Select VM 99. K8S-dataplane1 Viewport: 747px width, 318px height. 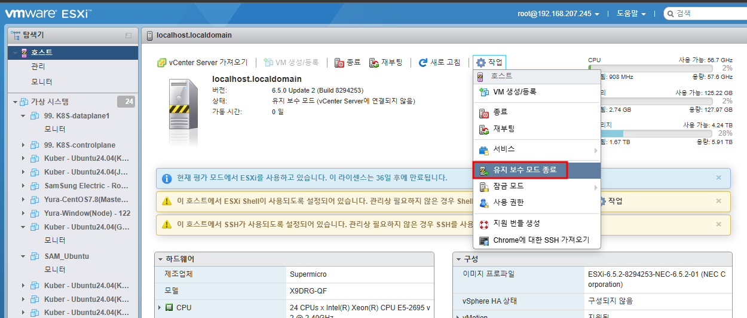click(77, 116)
